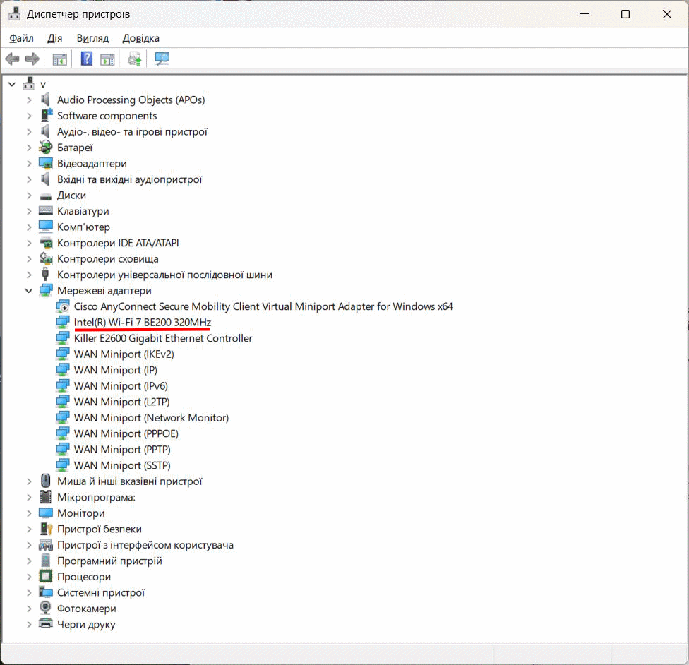This screenshot has width=689, height=665.
Task: Open the Вигляд menu
Action: pyautogui.click(x=92, y=38)
